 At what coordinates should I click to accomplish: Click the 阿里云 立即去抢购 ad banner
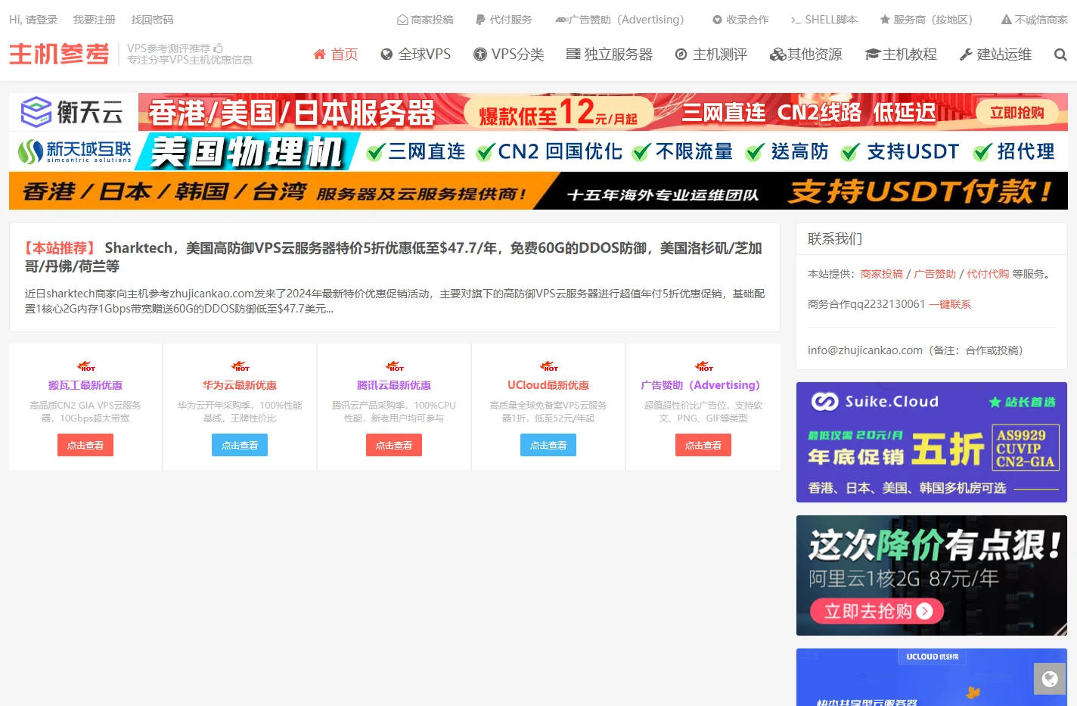click(x=932, y=575)
